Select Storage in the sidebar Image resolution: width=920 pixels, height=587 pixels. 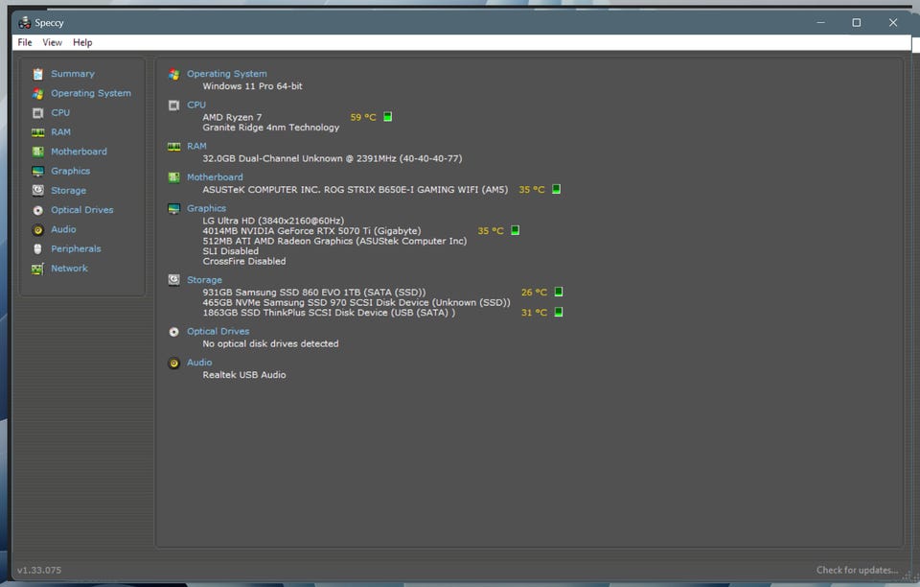coord(68,190)
